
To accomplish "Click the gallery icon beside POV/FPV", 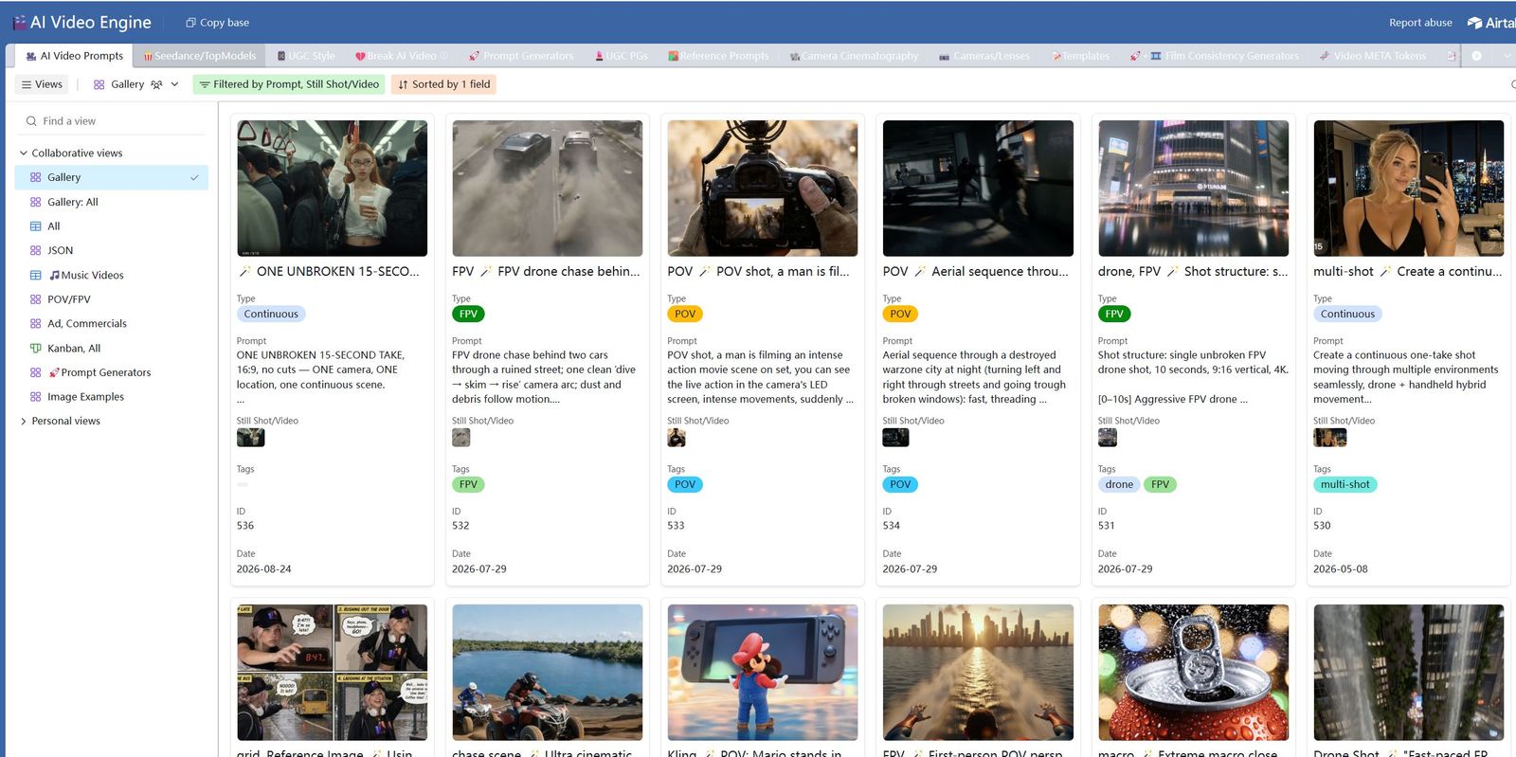I will pos(36,299).
